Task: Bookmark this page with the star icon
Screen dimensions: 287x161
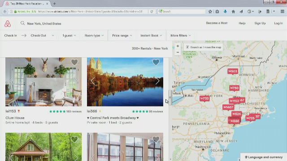Action: (x=210, y=12)
